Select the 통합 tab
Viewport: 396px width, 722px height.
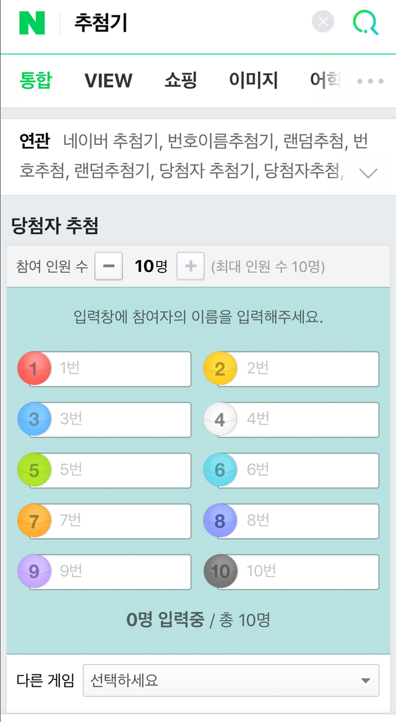click(36, 80)
